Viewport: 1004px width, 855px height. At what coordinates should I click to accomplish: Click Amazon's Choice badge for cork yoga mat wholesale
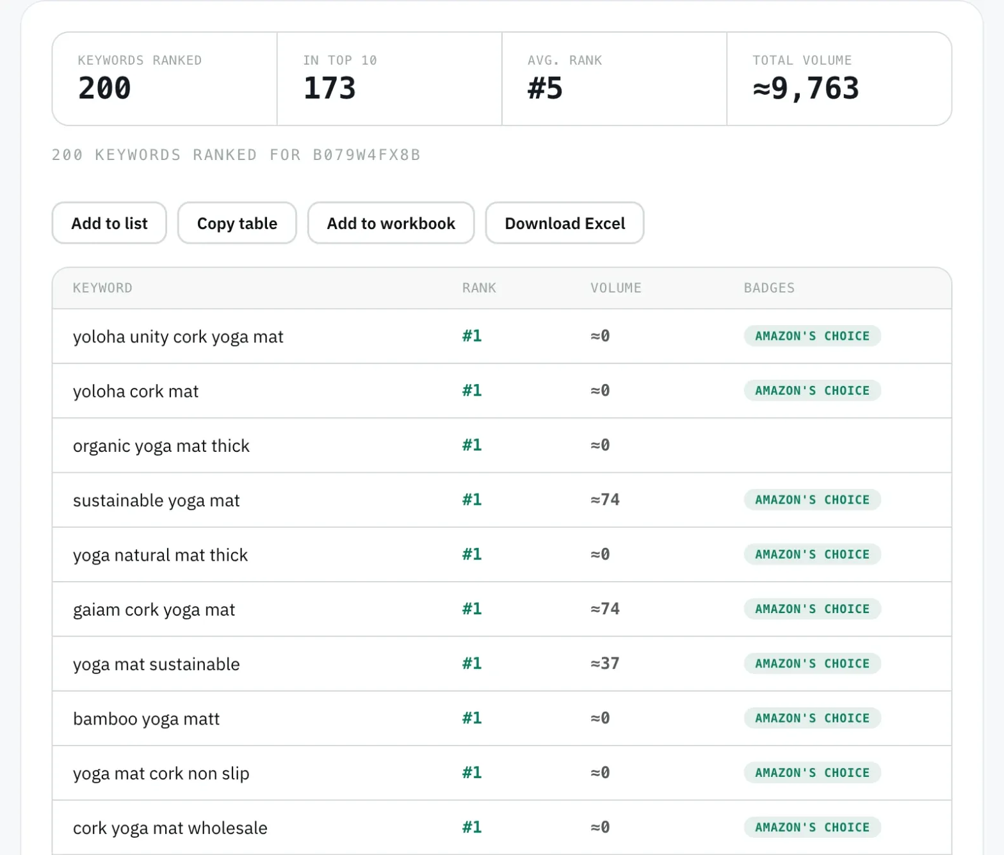click(812, 827)
